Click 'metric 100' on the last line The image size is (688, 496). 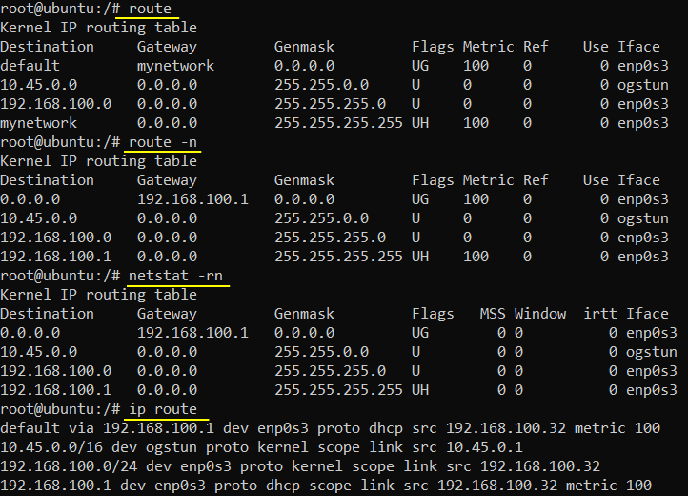609,486
